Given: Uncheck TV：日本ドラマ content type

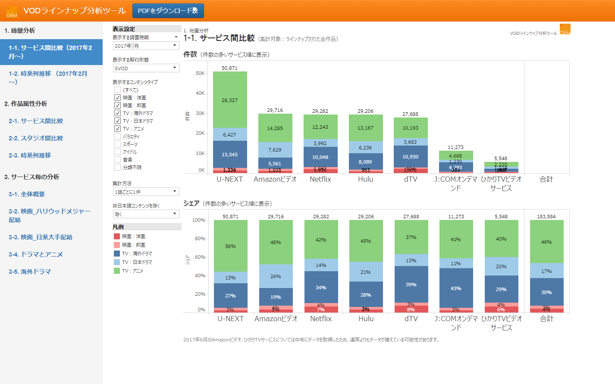Looking at the screenshot, I should tap(117, 121).
